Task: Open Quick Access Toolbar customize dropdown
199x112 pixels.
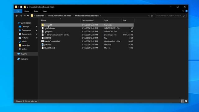Action: pos(28,7)
